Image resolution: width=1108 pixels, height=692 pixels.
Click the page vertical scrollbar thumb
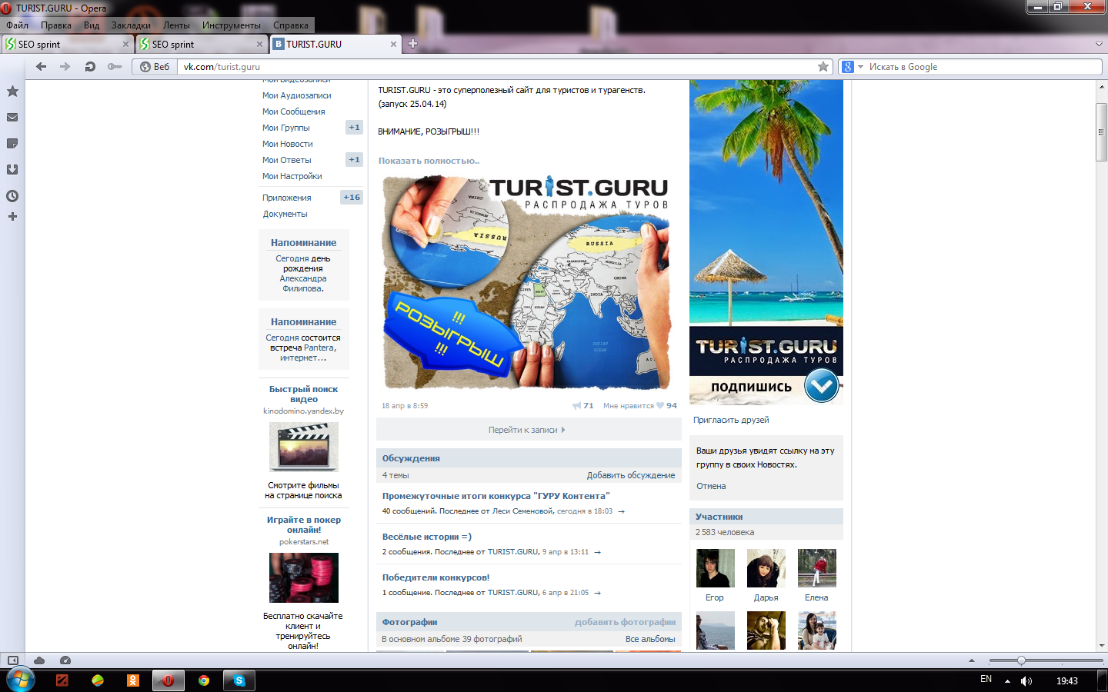pyautogui.click(x=1102, y=132)
